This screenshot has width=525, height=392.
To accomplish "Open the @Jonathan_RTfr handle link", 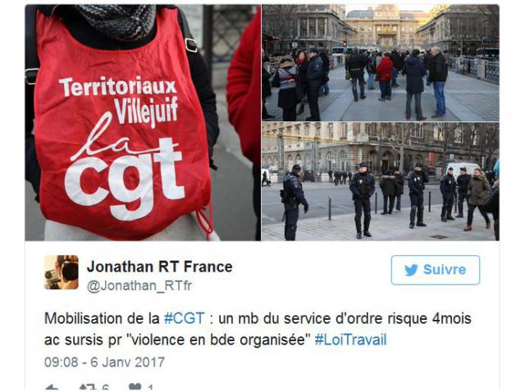I will pos(139,286).
